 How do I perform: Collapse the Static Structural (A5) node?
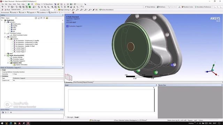pos(5,56)
